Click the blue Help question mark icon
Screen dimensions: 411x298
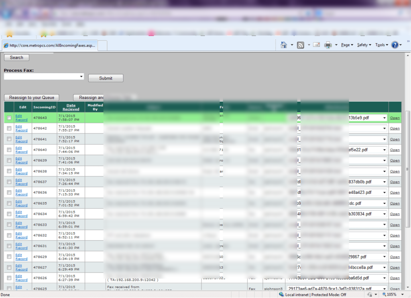[x=395, y=45]
